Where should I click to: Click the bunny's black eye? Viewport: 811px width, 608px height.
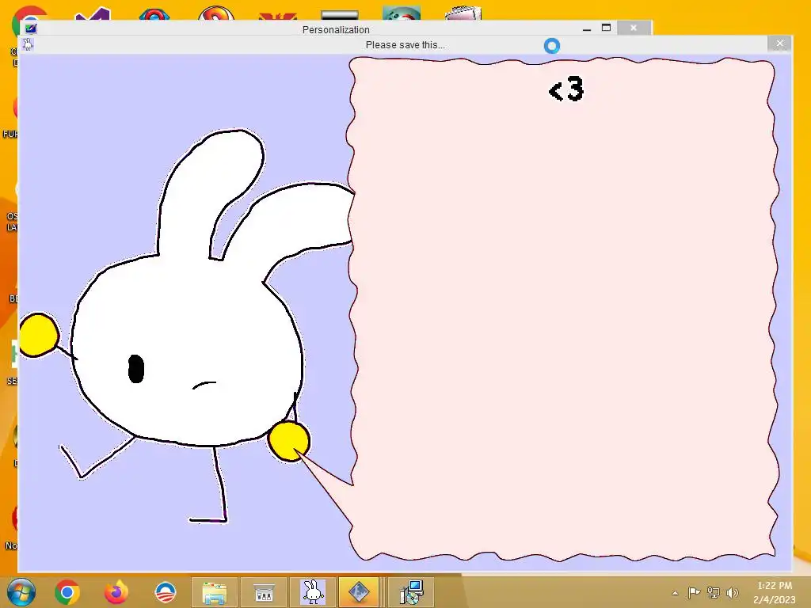click(x=136, y=369)
